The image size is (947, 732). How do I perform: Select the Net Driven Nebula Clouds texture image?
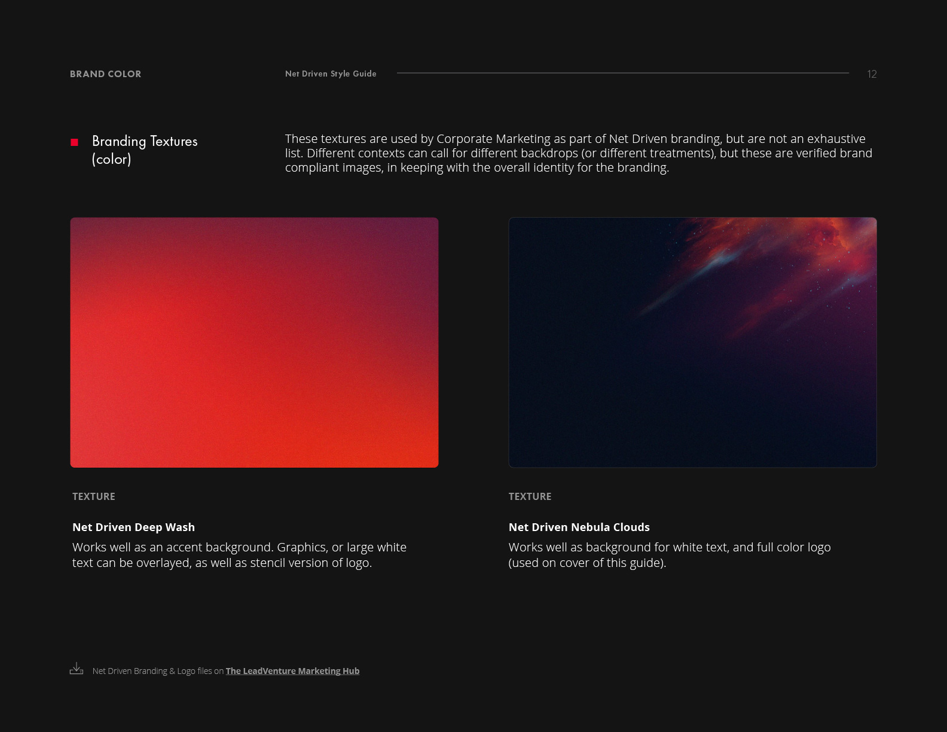click(692, 342)
